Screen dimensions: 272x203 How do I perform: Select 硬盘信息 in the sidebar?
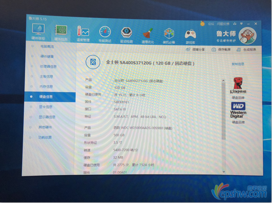[50, 97]
